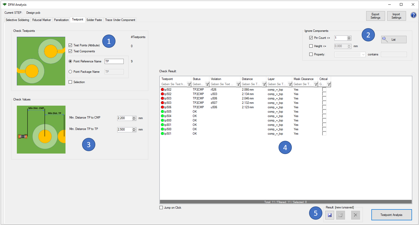Click the save result floppy disk icon
This screenshot has height=225, width=419.
point(330,215)
